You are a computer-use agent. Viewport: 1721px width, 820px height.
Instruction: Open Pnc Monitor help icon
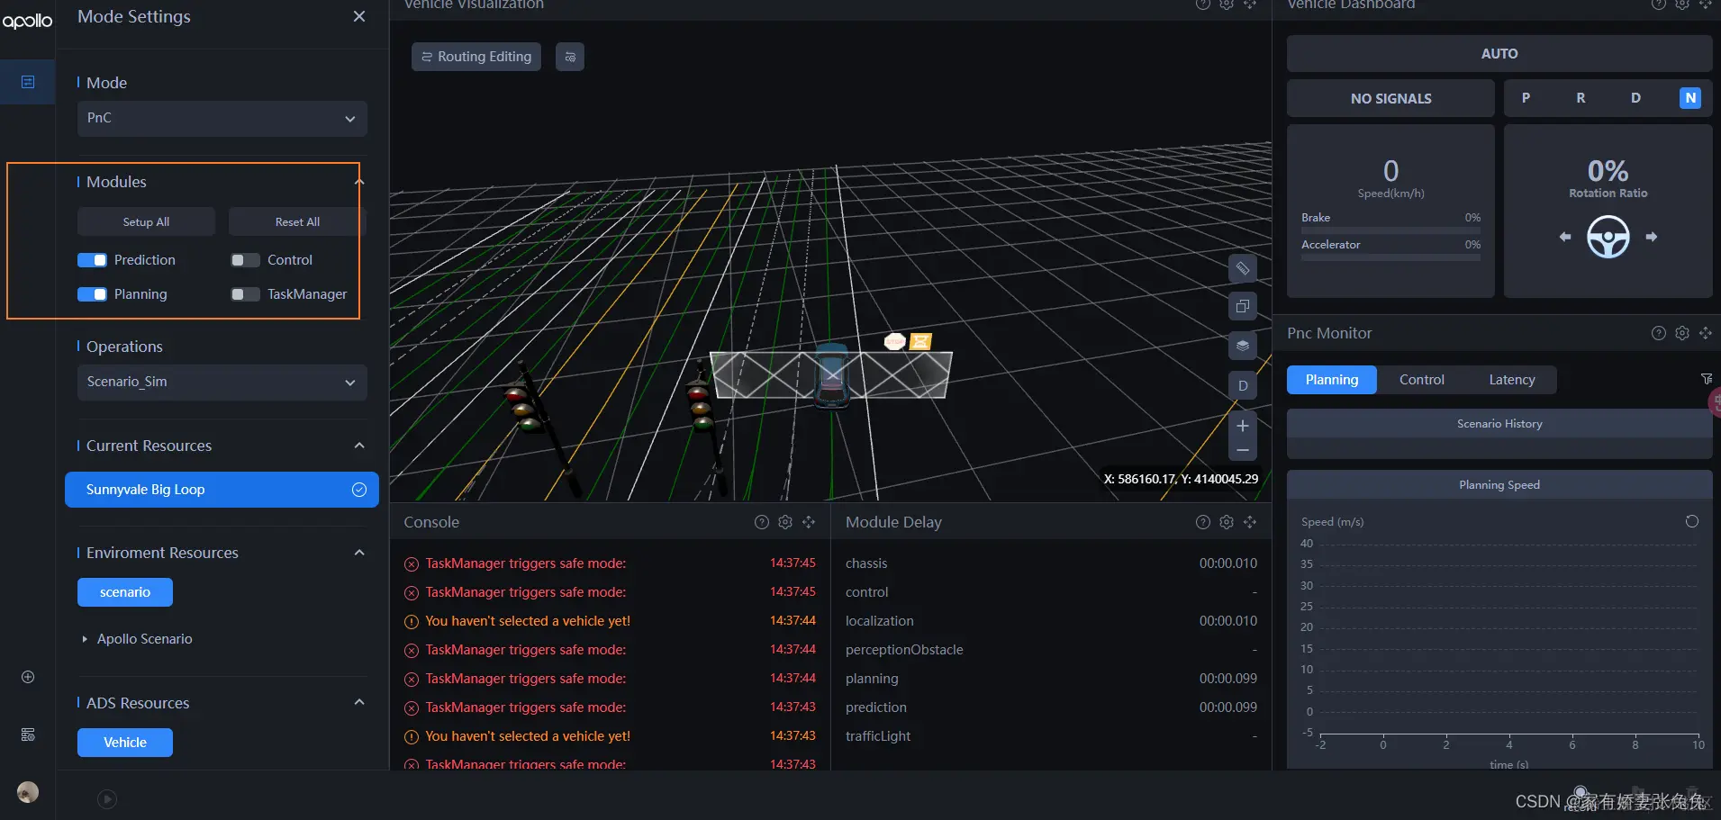1659,333
